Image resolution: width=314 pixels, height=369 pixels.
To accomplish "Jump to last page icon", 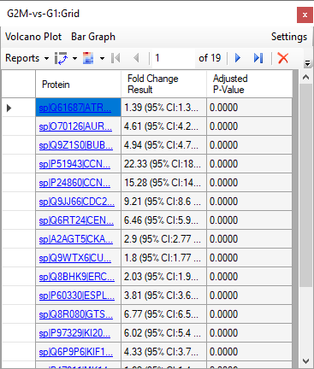I will tap(258, 58).
